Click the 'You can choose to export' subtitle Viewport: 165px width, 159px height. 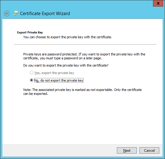click(68, 37)
